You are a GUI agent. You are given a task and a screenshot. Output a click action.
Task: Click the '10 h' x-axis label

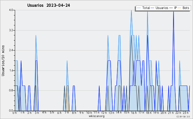(x=89, y=113)
